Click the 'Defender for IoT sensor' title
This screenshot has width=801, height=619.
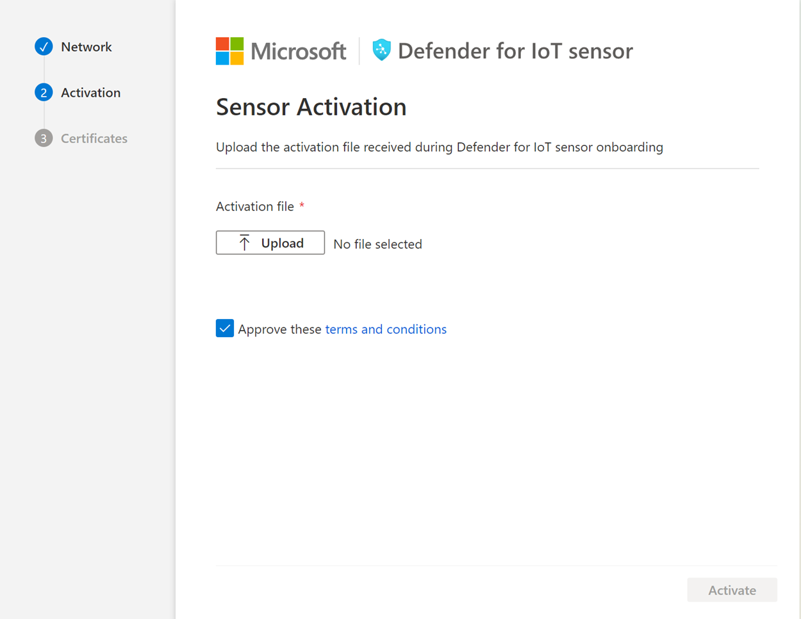coord(515,51)
